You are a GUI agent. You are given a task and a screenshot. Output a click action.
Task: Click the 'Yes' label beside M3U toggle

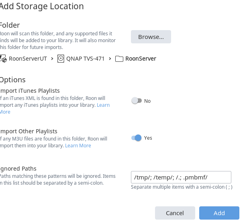click(148, 138)
